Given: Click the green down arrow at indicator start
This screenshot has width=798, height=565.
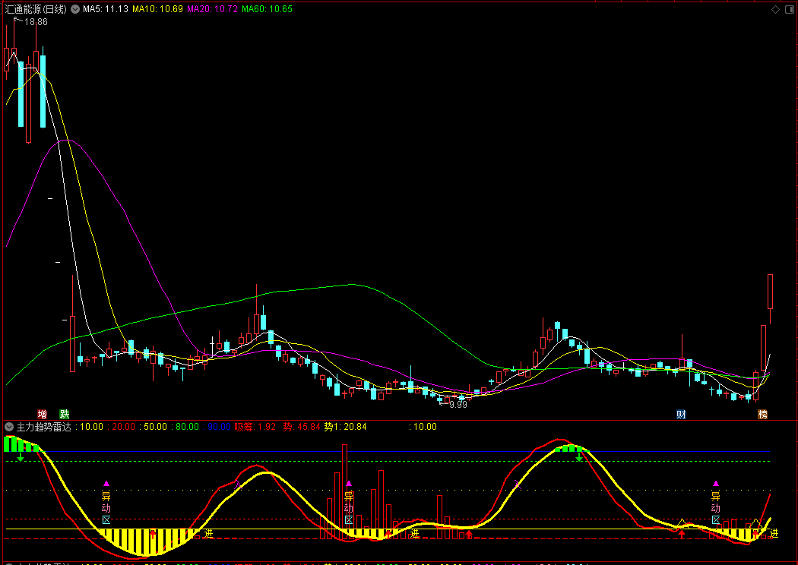Looking at the screenshot, I should 21,458.
